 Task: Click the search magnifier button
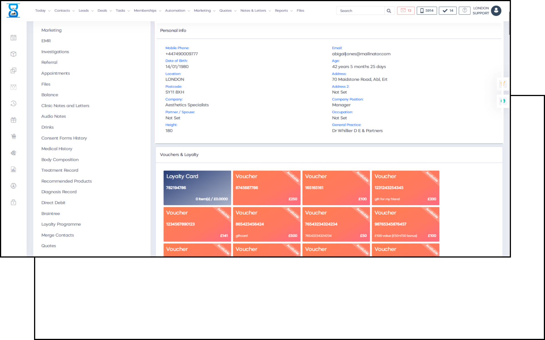pyautogui.click(x=389, y=11)
